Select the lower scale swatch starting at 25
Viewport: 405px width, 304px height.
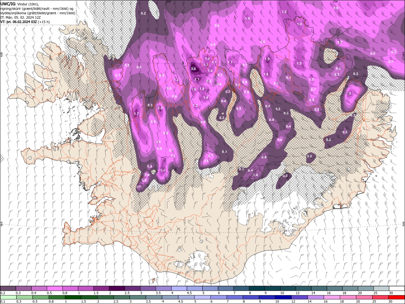click(x=380, y=297)
